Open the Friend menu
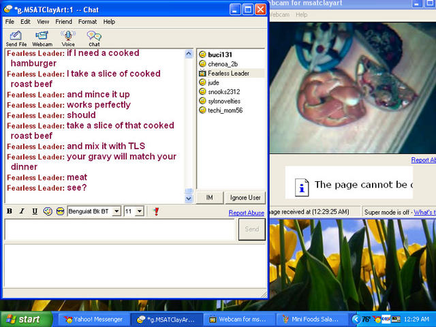The width and height of the screenshot is (436, 327). pyautogui.click(x=63, y=22)
